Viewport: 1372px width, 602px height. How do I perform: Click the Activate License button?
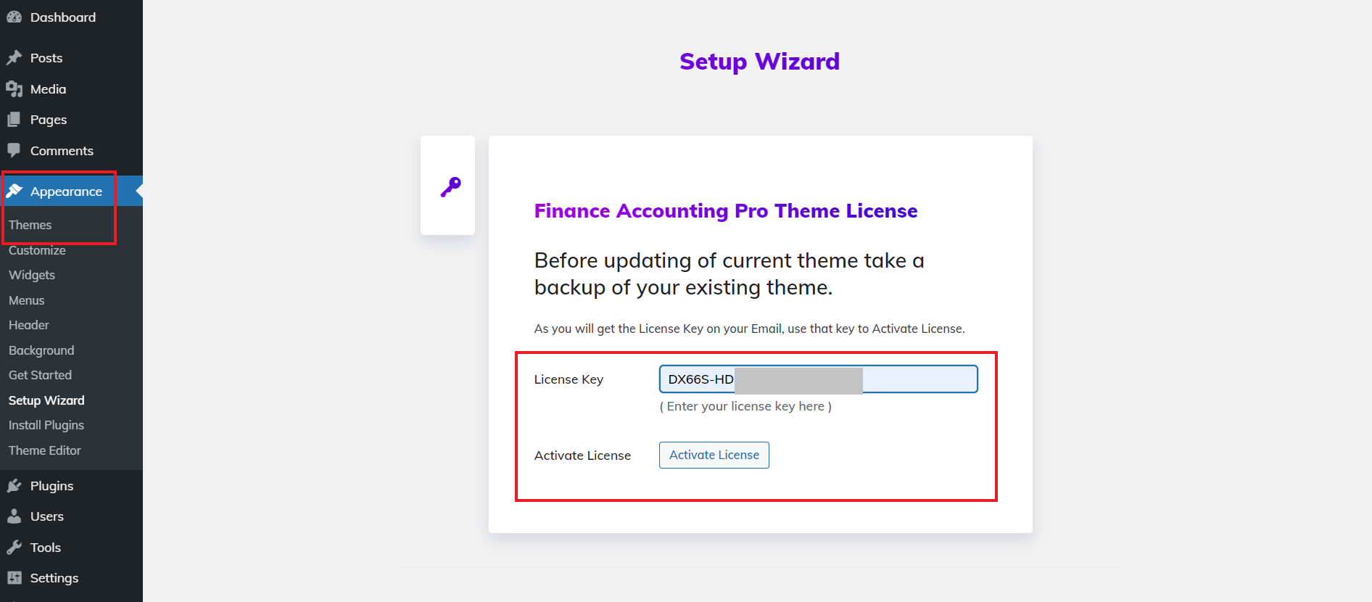click(x=714, y=455)
